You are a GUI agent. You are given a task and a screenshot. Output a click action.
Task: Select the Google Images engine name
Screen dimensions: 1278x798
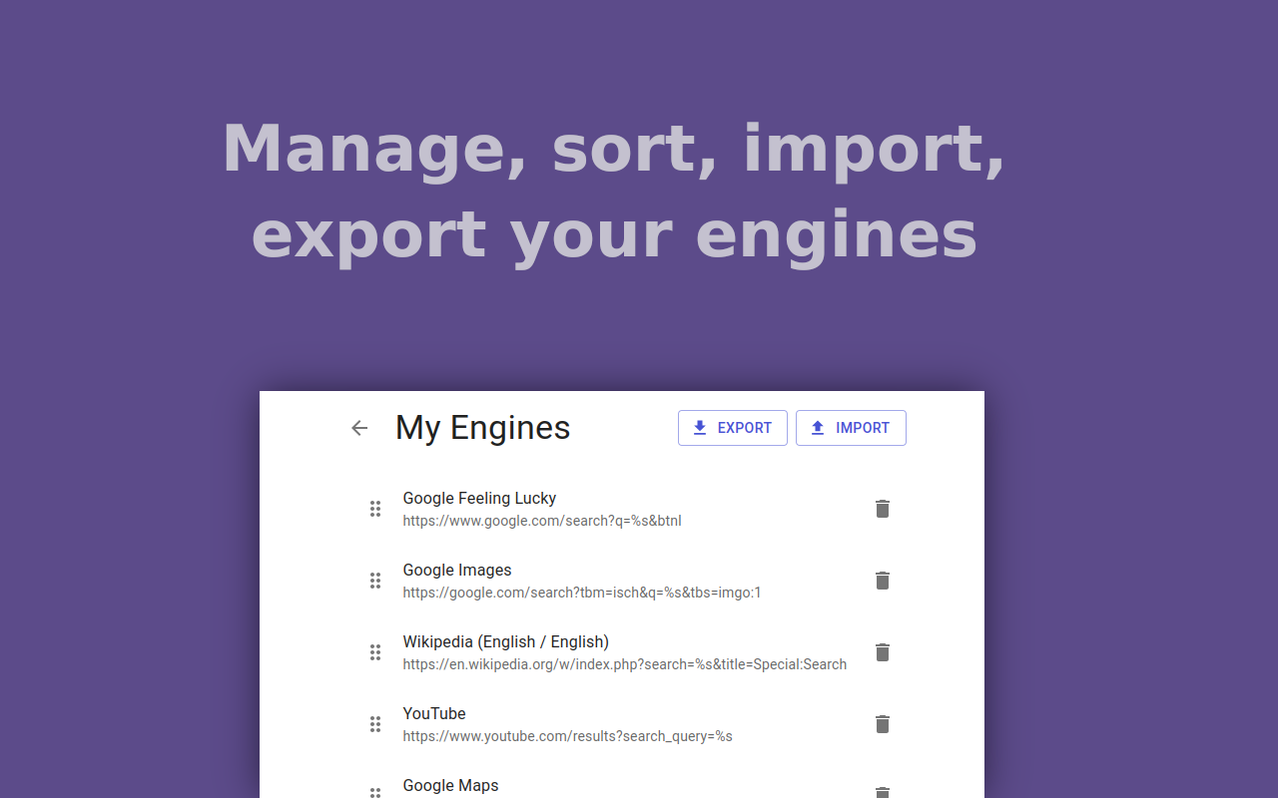coord(456,570)
